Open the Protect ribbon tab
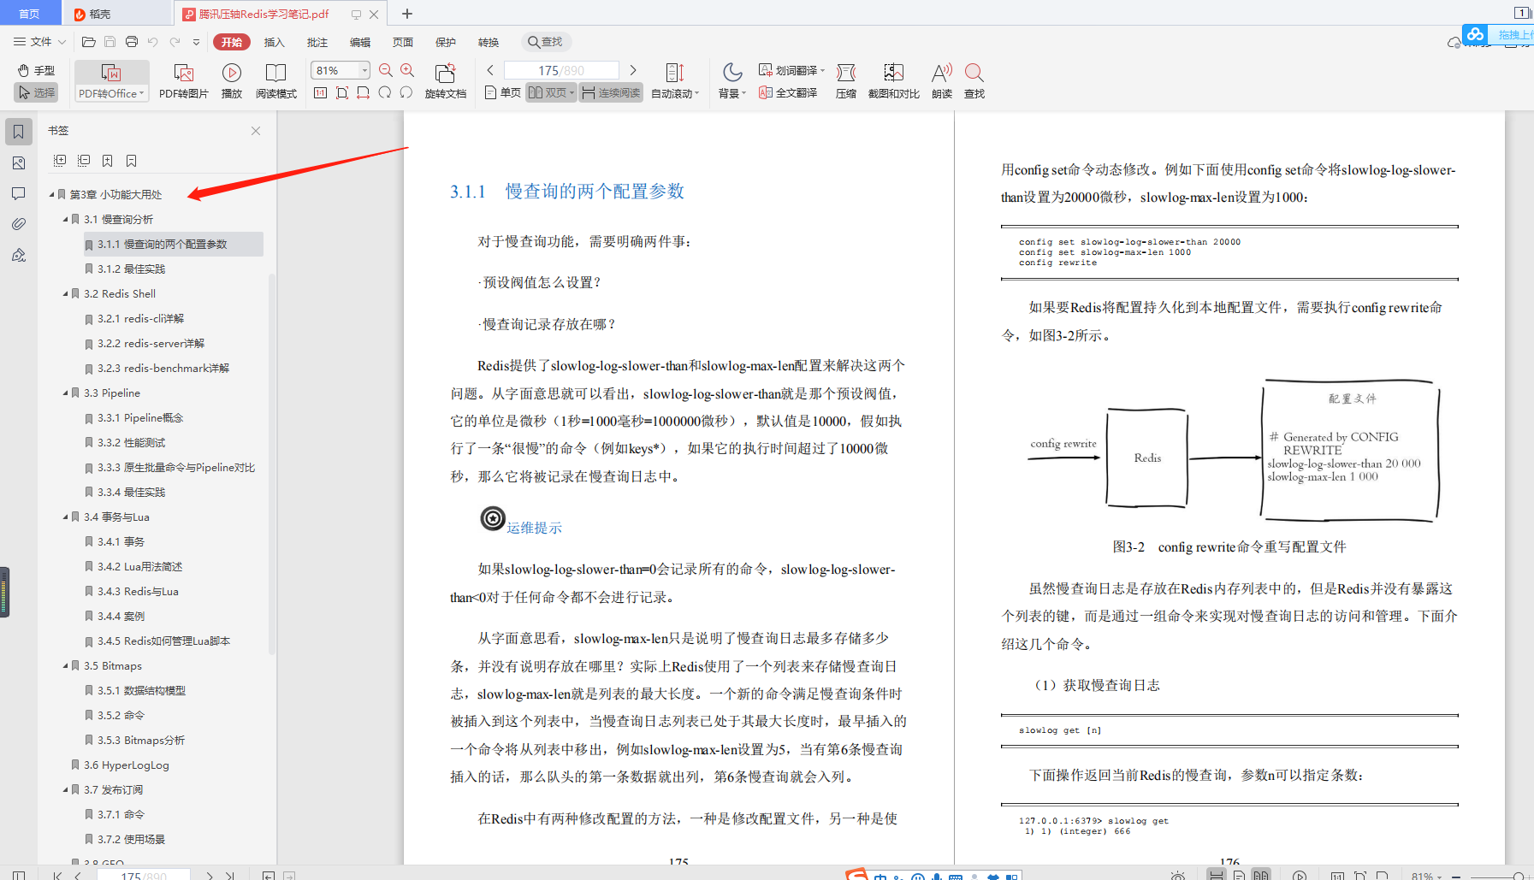 [446, 42]
